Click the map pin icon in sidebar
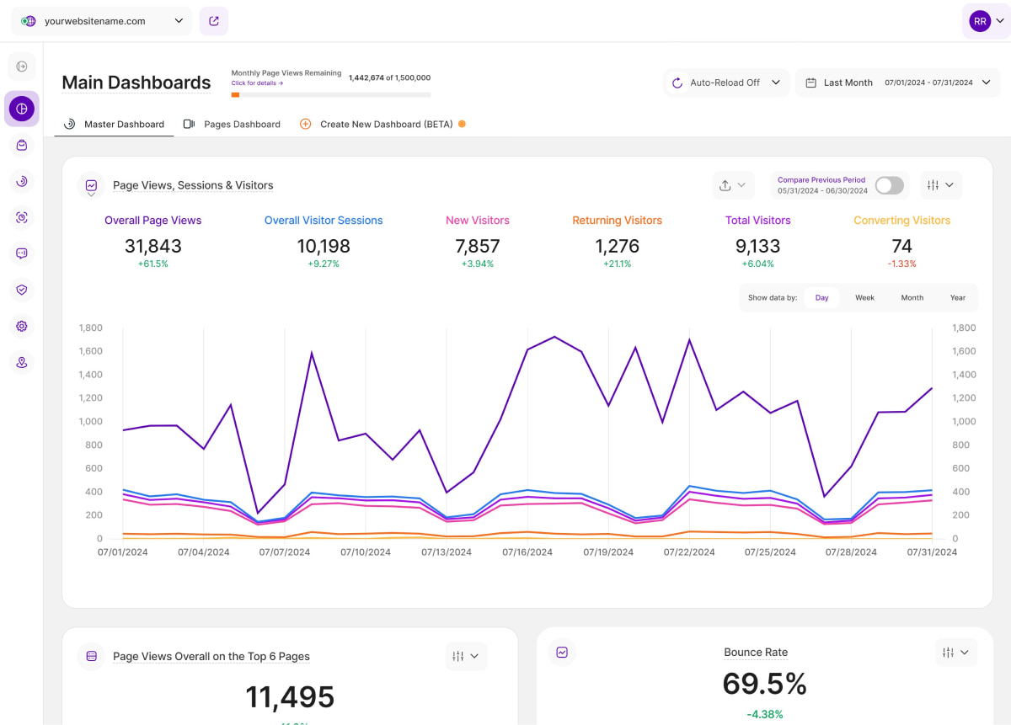 22,362
